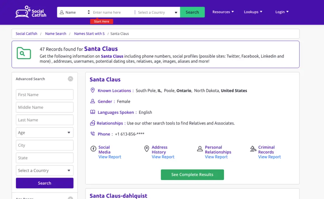This screenshot has height=199, width=324.
Task: View Report for Address History
Action: (x=163, y=157)
